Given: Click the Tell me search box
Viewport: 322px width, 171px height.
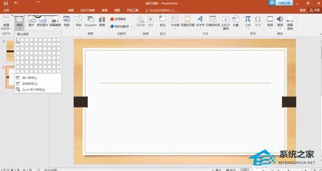Looking at the screenshot, I should [x=161, y=11].
